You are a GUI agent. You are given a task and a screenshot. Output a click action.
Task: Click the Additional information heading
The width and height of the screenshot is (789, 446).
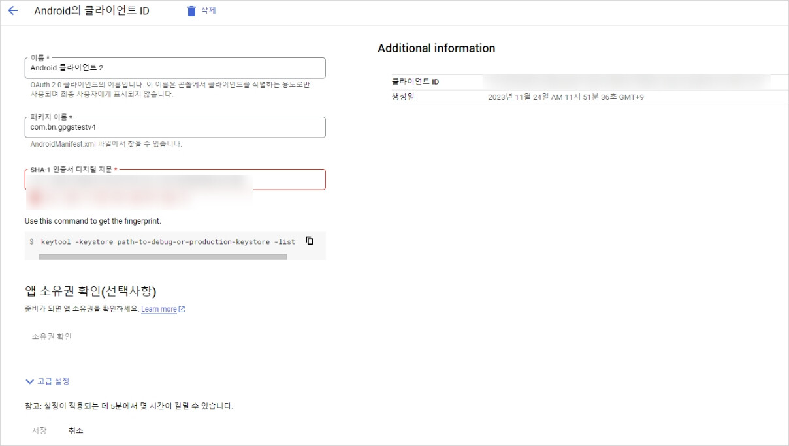[x=436, y=48]
